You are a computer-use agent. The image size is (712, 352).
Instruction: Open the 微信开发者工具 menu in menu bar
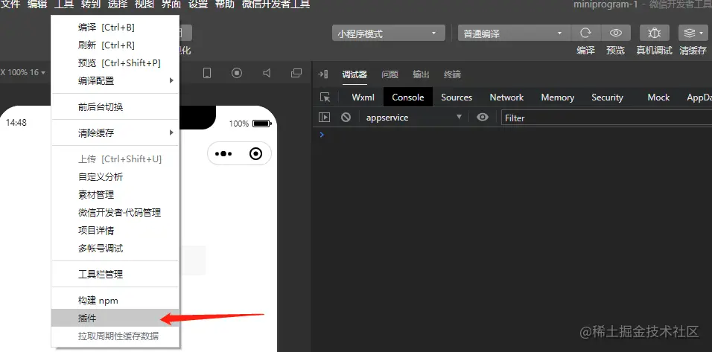click(x=276, y=4)
